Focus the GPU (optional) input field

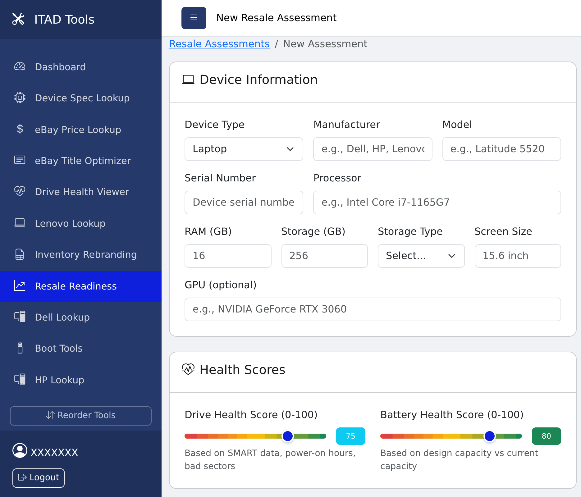tap(373, 309)
